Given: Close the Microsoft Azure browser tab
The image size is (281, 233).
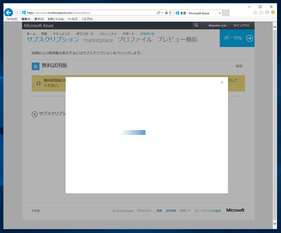Looking at the screenshot, I should pyautogui.click(x=220, y=13).
